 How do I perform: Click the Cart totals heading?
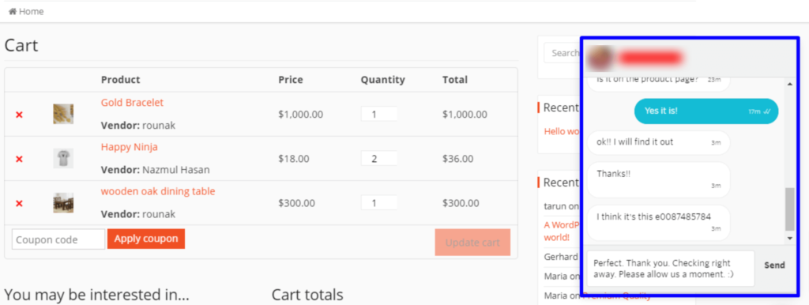pyautogui.click(x=307, y=295)
